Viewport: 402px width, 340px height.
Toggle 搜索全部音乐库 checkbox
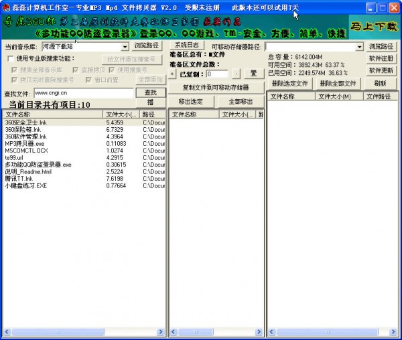tap(14, 70)
